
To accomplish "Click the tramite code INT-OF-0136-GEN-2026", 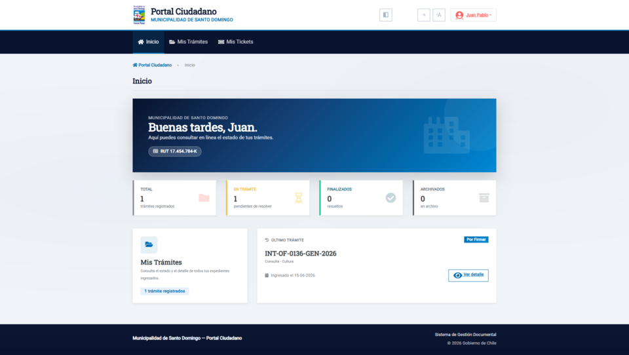I will [301, 253].
